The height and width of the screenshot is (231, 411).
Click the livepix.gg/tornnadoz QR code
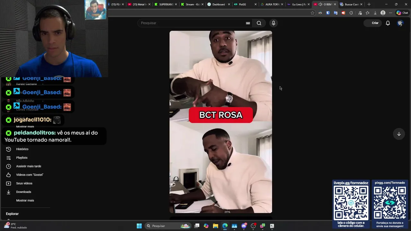coord(351,203)
